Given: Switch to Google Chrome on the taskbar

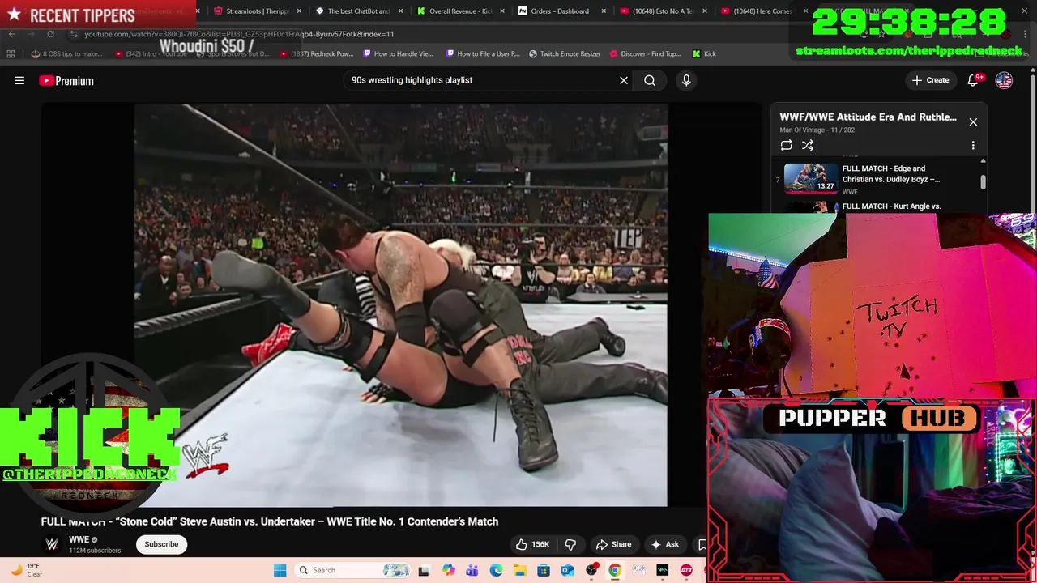Looking at the screenshot, I should 615,570.
